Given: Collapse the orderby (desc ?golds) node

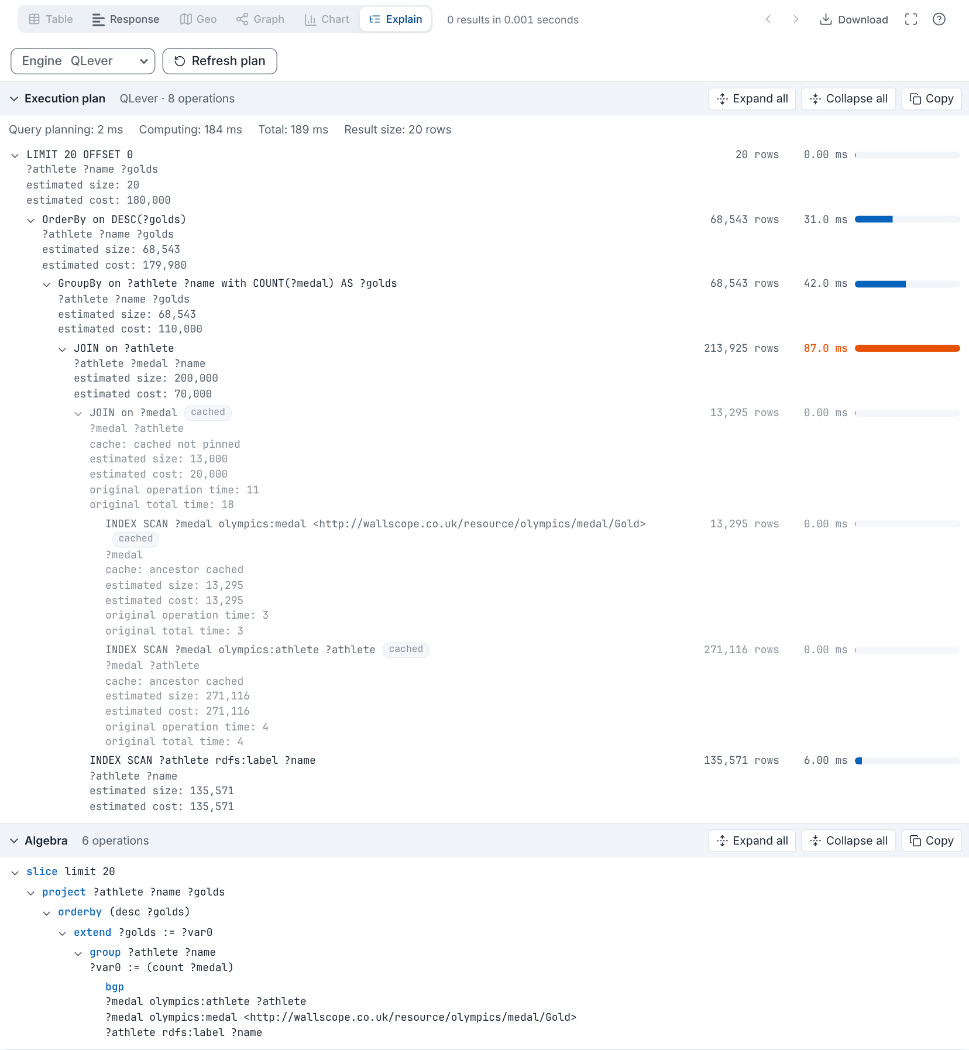Looking at the screenshot, I should (x=47, y=913).
